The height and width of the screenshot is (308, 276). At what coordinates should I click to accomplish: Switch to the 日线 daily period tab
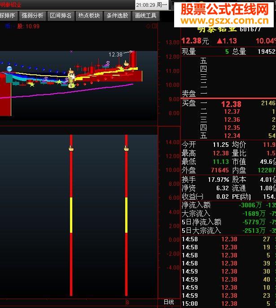point(169,302)
